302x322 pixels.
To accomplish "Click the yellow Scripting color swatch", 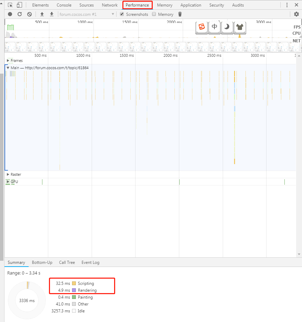I will [x=74, y=283].
